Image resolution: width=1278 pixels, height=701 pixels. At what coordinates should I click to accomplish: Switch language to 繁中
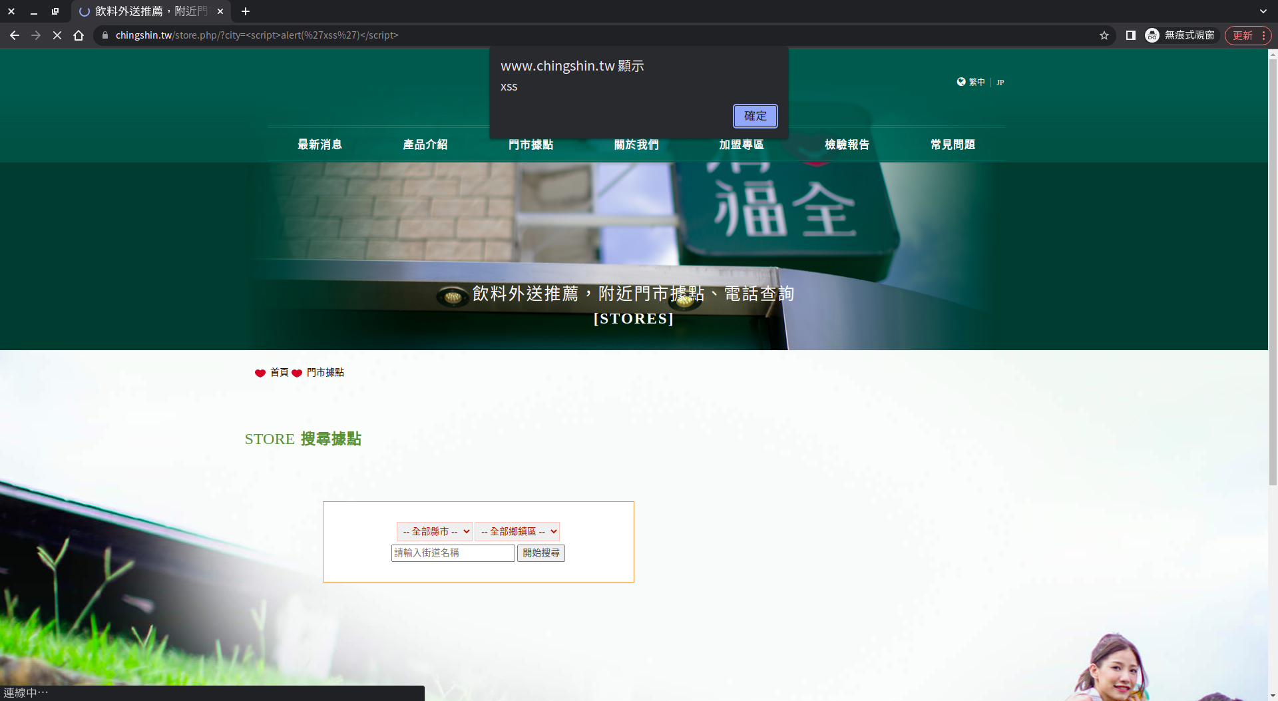[976, 82]
